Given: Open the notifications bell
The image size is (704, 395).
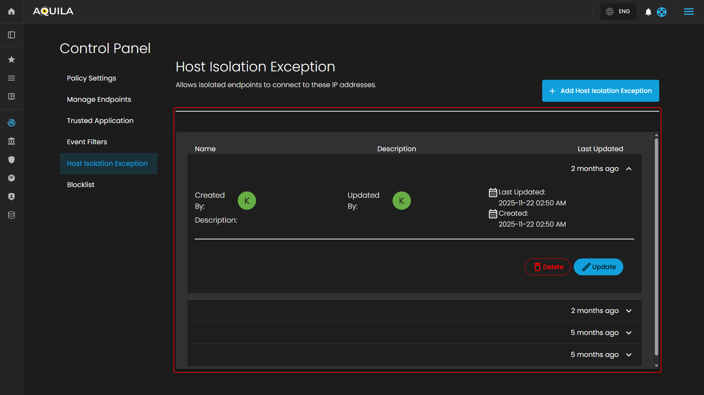Looking at the screenshot, I should [648, 12].
